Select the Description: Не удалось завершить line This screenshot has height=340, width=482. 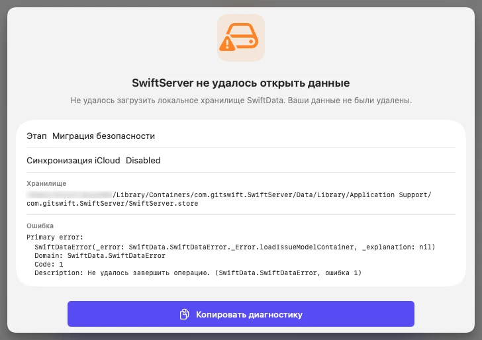(x=198, y=273)
